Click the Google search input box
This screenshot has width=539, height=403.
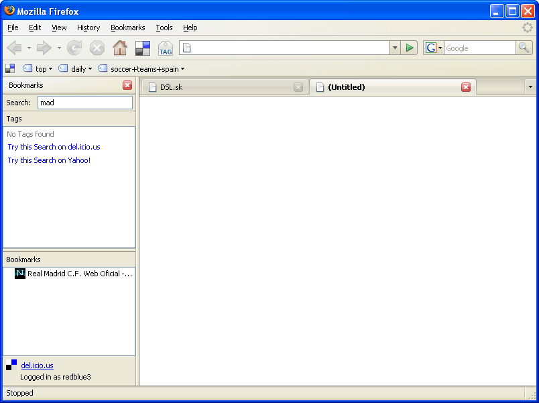[x=480, y=48]
